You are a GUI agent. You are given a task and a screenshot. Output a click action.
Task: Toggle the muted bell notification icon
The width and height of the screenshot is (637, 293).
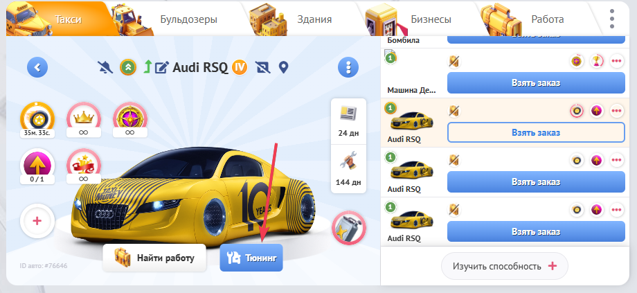[x=106, y=68]
